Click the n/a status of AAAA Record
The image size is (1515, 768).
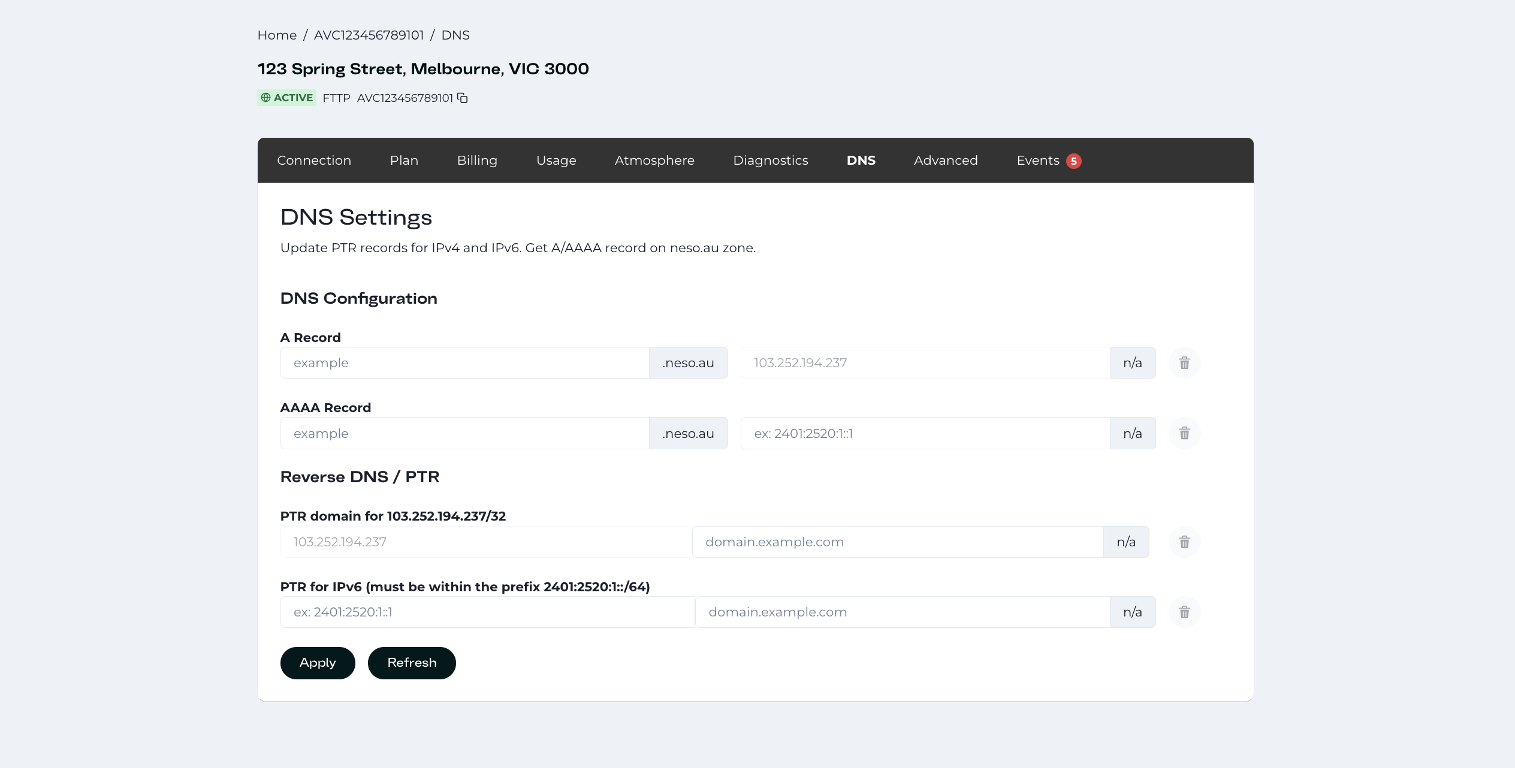click(x=1133, y=433)
